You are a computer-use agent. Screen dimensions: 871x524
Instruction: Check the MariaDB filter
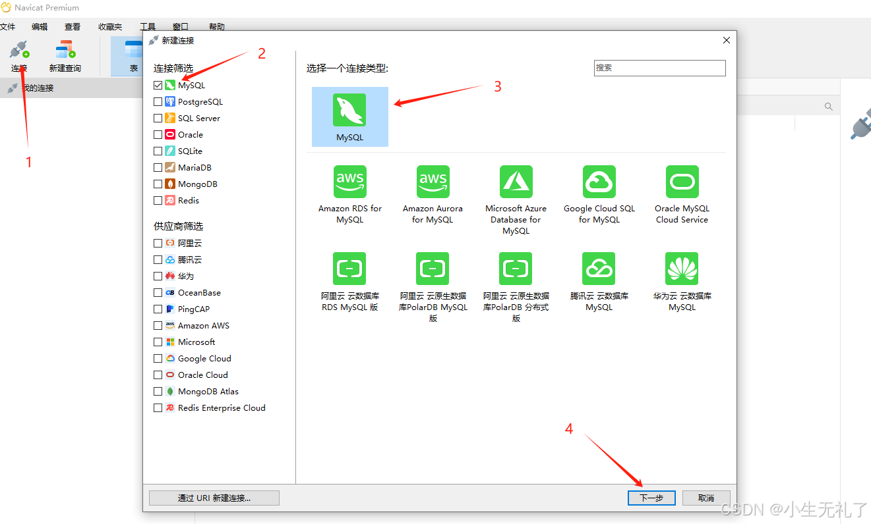click(158, 168)
